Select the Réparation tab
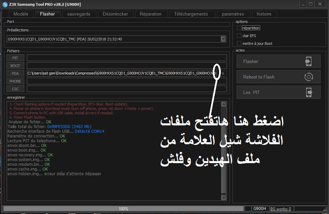Screen dimensions: 329x214 (x=150, y=14)
